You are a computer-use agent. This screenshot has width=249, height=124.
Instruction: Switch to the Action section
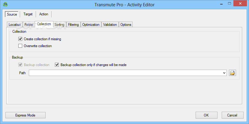coord(44,14)
